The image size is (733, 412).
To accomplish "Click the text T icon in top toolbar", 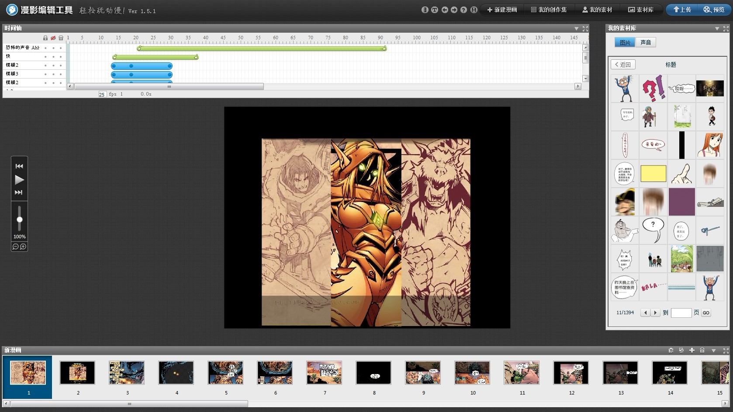I will pos(435,10).
